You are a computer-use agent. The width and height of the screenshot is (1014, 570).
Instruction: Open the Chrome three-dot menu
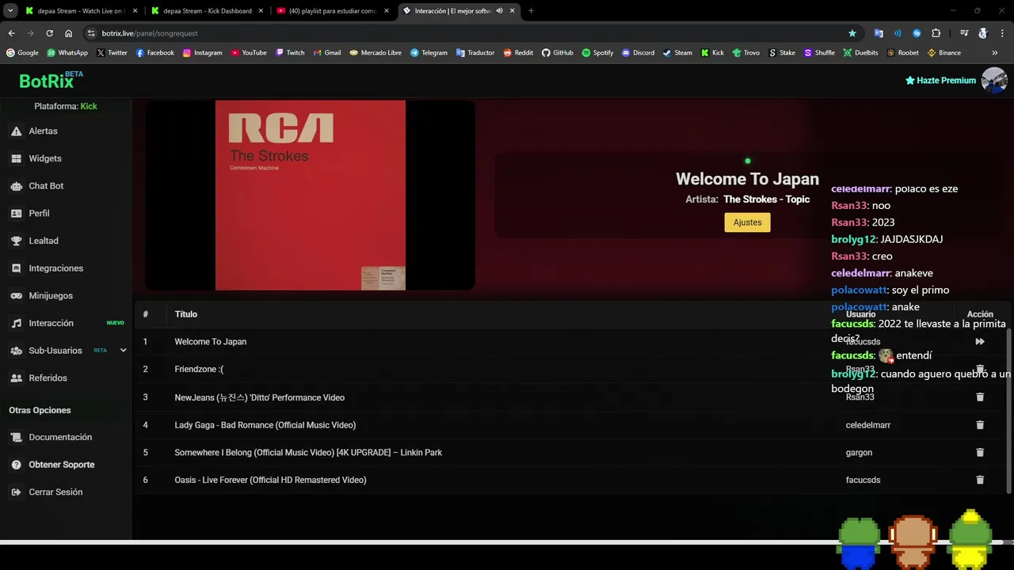tap(1002, 33)
